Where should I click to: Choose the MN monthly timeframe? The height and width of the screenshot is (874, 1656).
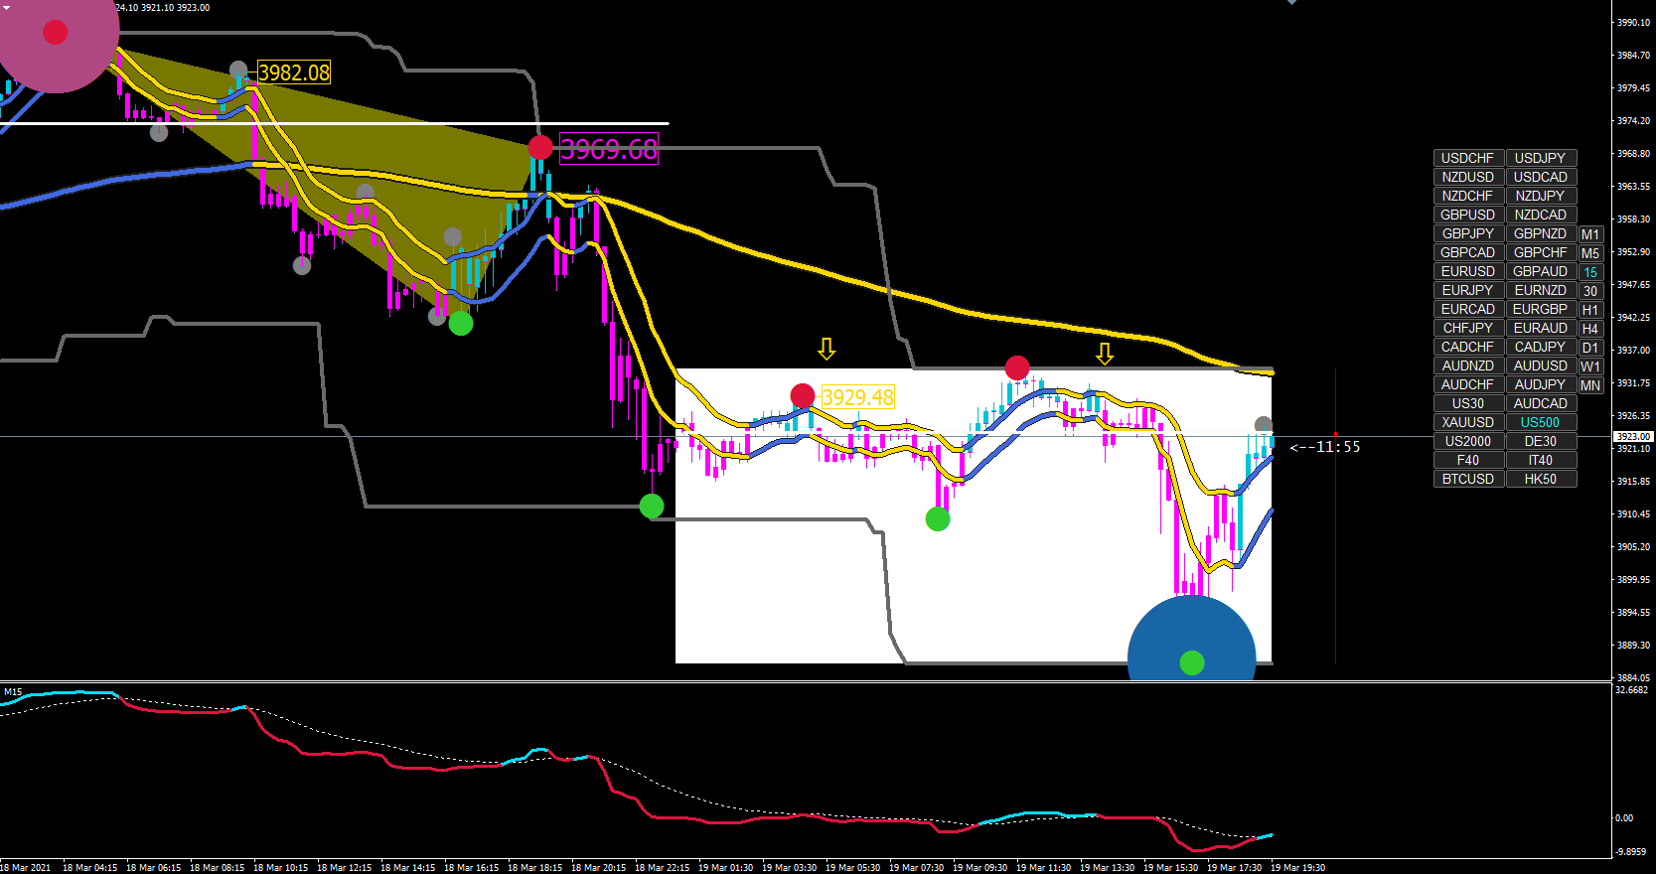pyautogui.click(x=1590, y=385)
